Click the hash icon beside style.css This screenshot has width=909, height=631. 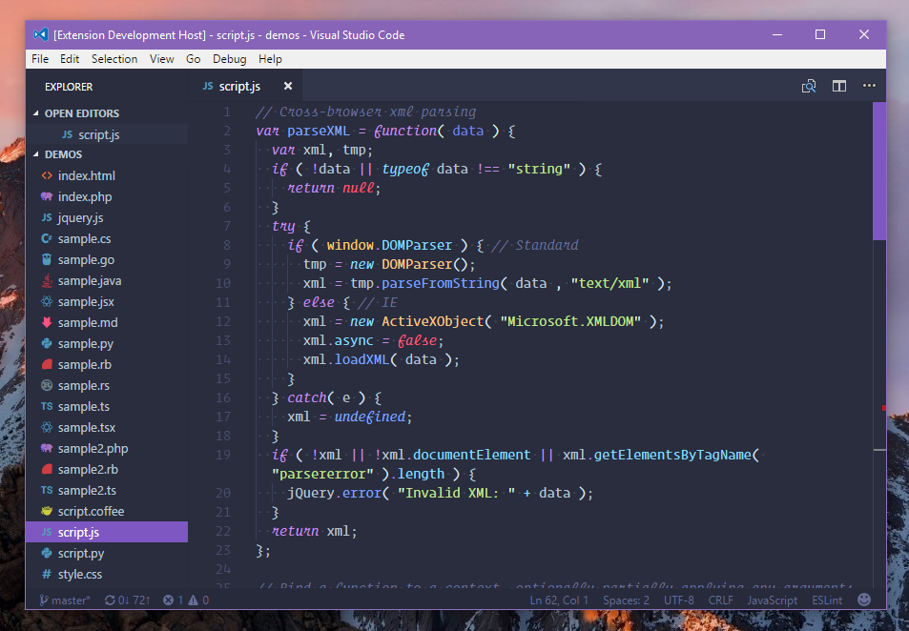tap(47, 574)
